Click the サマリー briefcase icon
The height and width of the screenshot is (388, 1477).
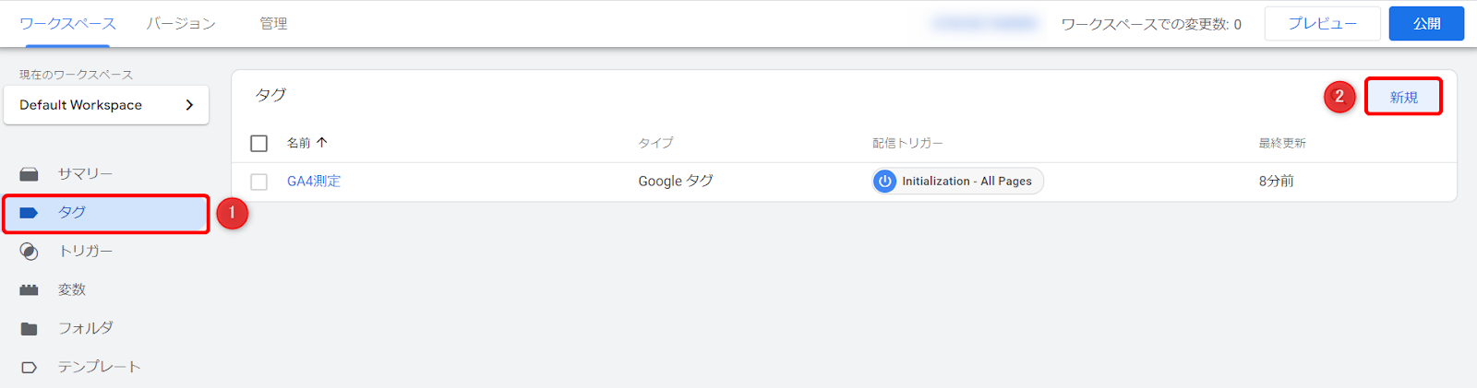[x=30, y=174]
